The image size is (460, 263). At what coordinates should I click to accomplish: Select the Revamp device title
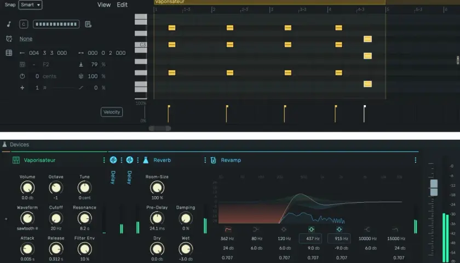click(231, 160)
